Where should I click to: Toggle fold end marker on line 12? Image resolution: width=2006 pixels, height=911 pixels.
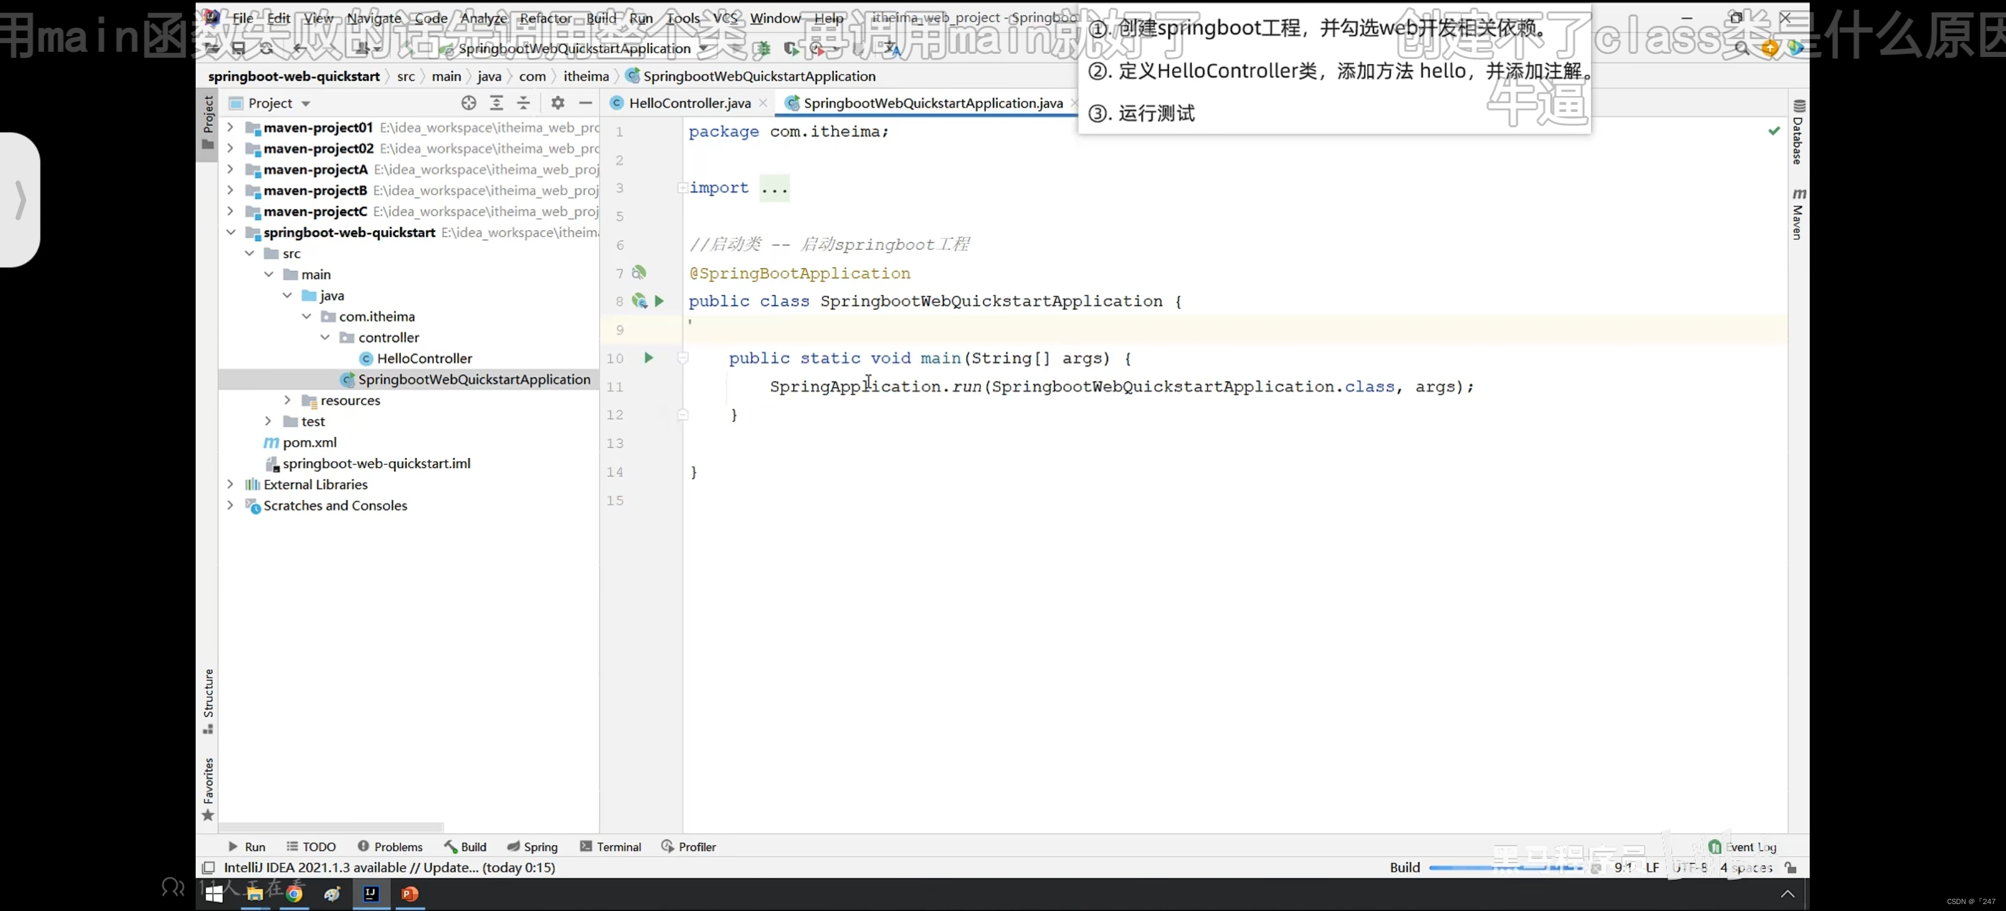pos(683,414)
